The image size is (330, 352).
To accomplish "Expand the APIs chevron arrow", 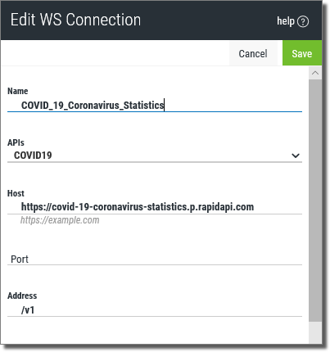I will (296, 156).
